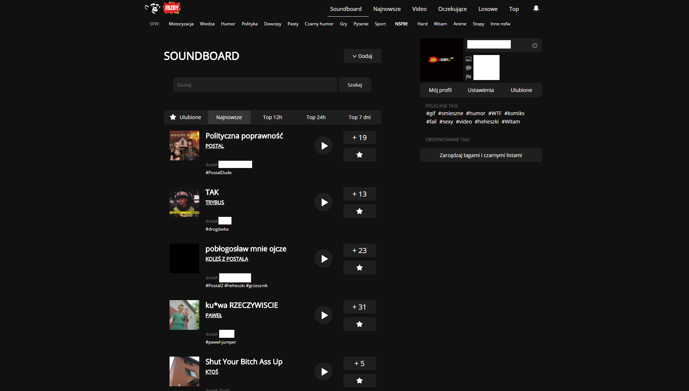Favorite the Polityczna poprawność sound

click(x=360, y=155)
